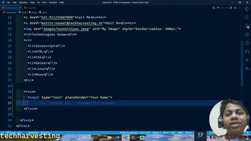Image resolution: width=251 pixels, height=141 pixels.
Task: Open the images/naseelniyas.jpeg path link
Action: pyautogui.click(x=66, y=29)
